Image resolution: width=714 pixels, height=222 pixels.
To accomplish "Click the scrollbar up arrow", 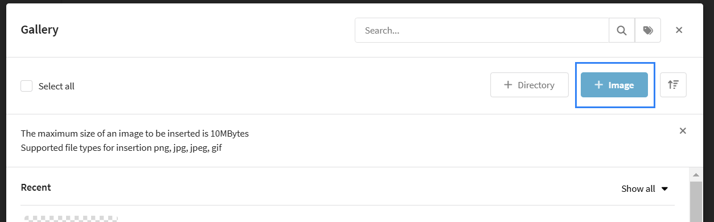I will coord(695,174).
